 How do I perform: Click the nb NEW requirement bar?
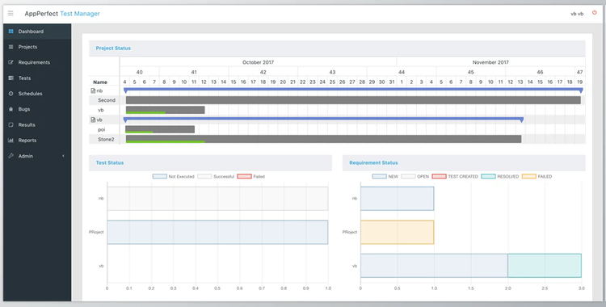(398, 199)
